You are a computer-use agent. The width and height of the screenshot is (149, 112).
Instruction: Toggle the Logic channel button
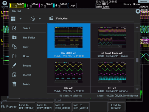72,5
